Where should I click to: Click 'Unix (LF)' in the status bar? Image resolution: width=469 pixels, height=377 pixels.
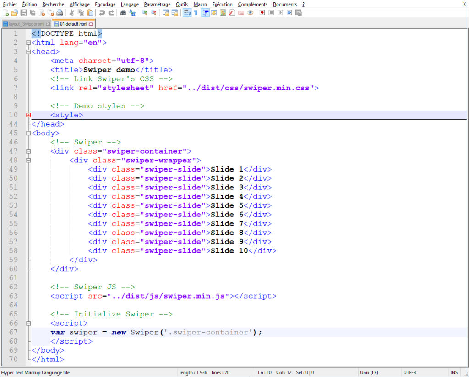(369, 372)
